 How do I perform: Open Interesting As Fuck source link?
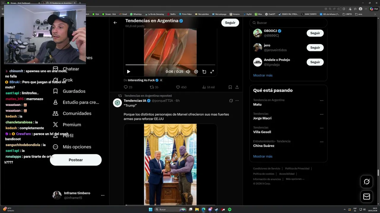141,80
